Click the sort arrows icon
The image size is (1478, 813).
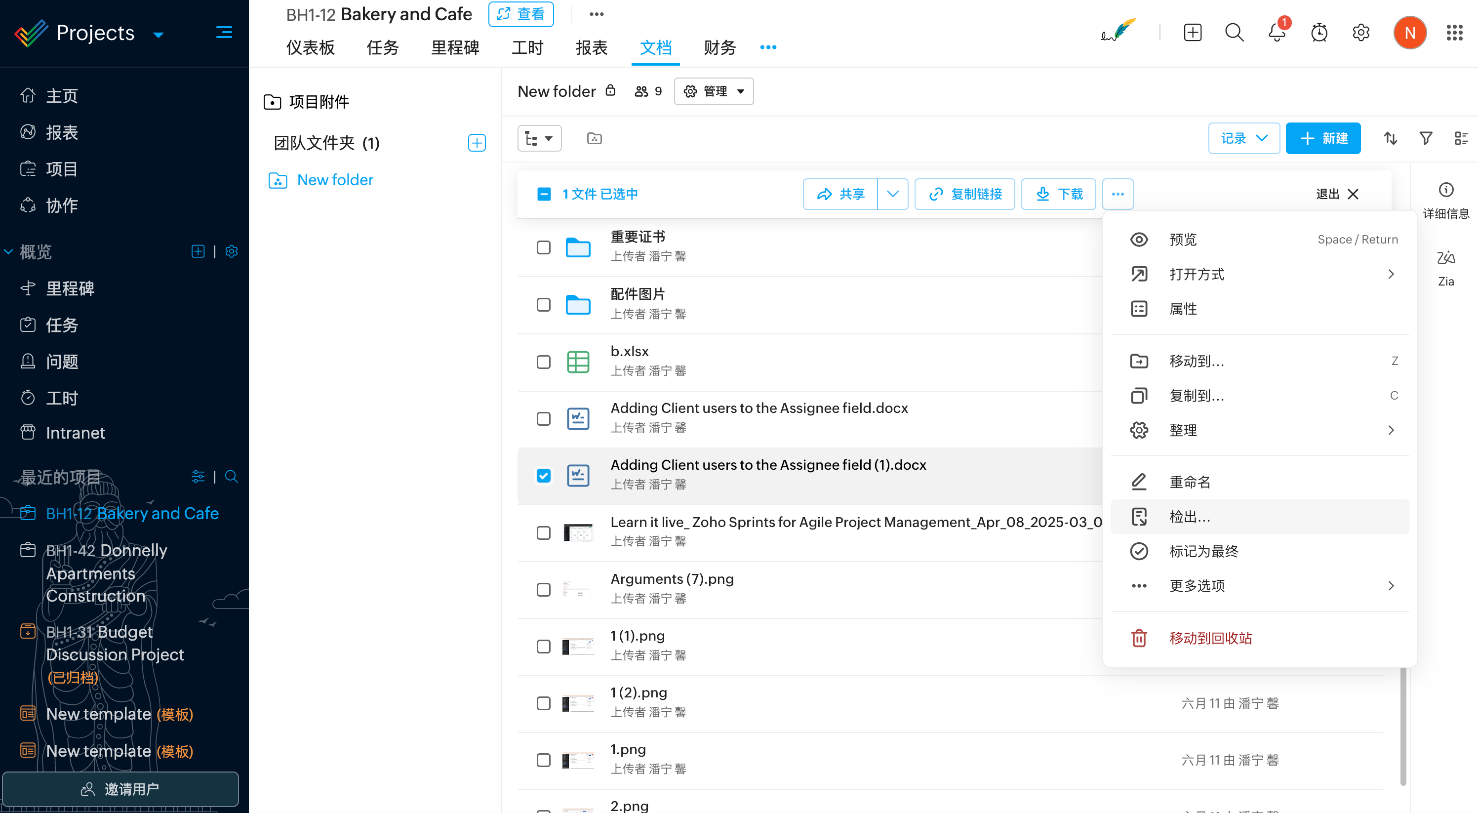pos(1390,138)
